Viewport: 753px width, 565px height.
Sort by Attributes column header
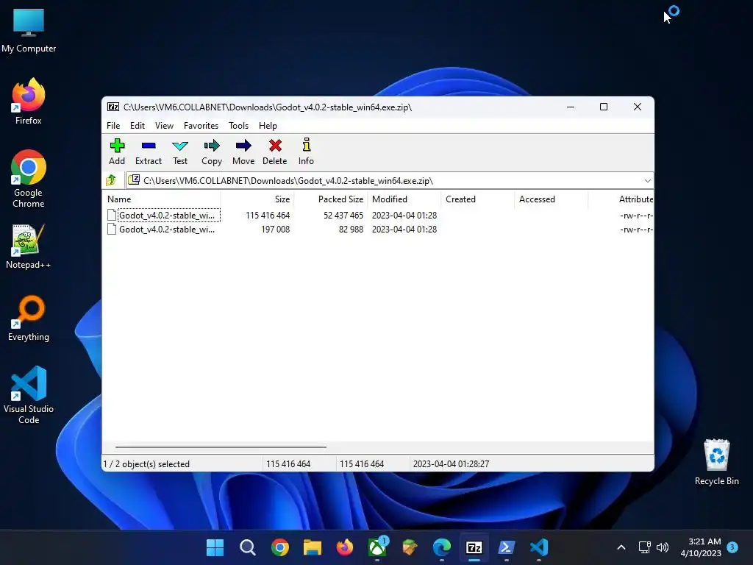621,199
